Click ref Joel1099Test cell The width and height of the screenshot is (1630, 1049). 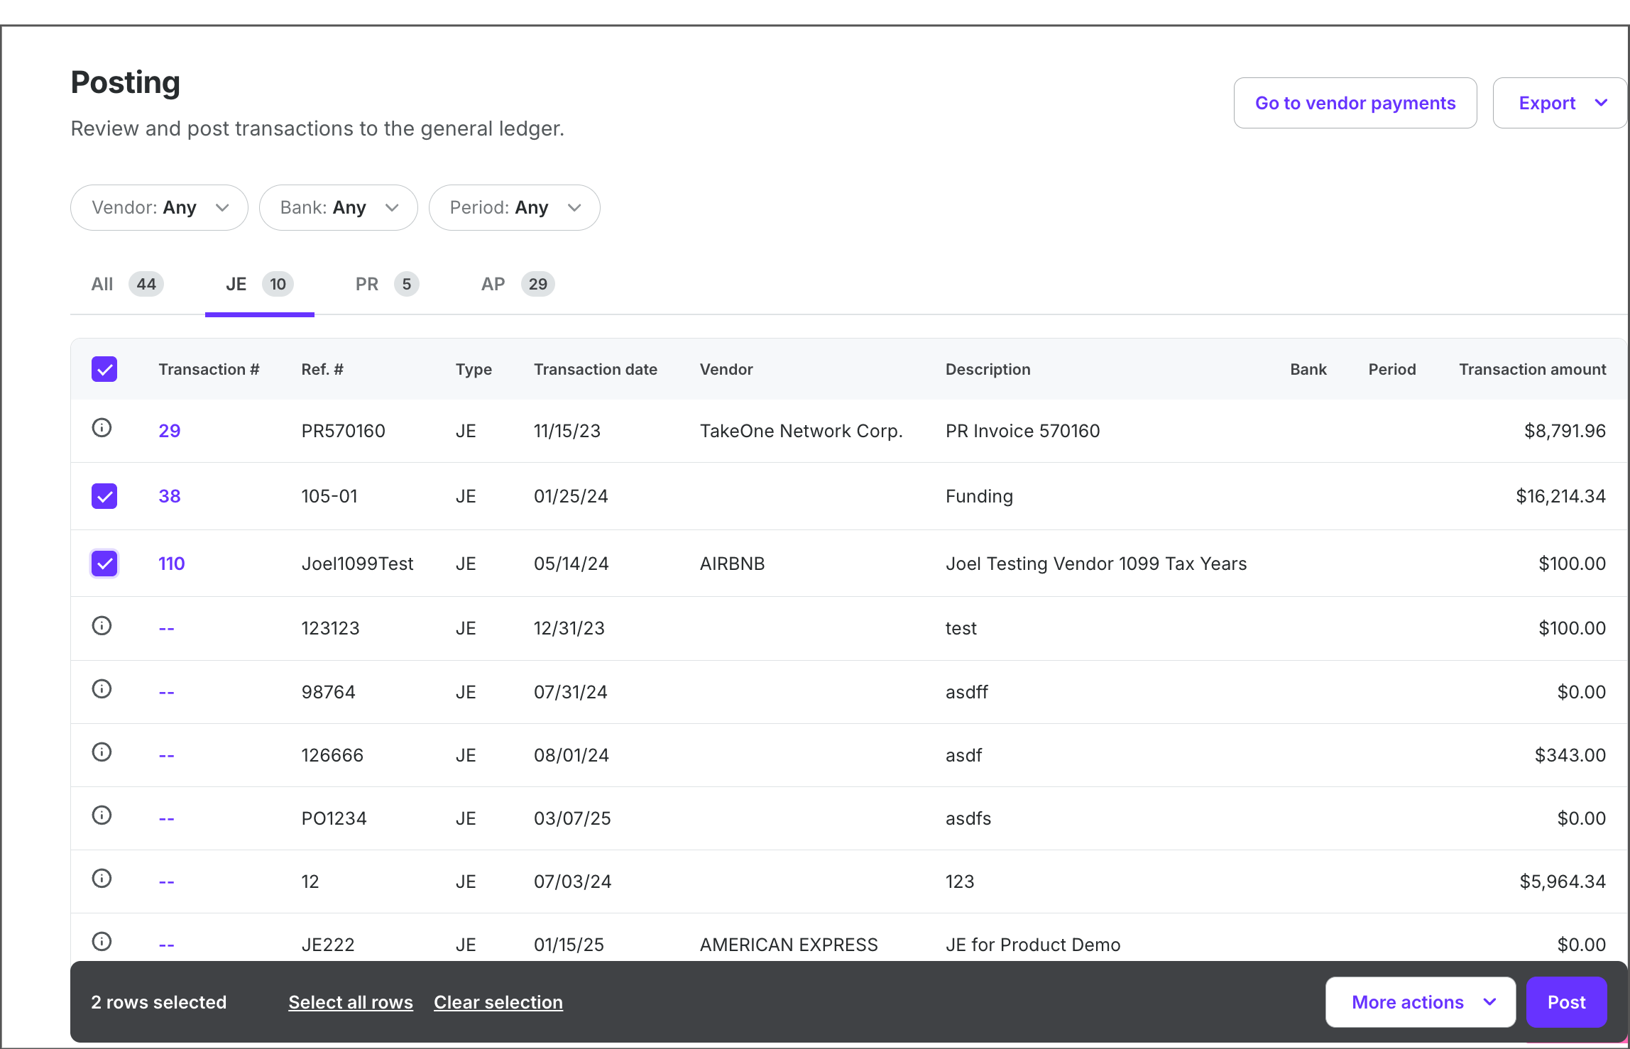[357, 564]
